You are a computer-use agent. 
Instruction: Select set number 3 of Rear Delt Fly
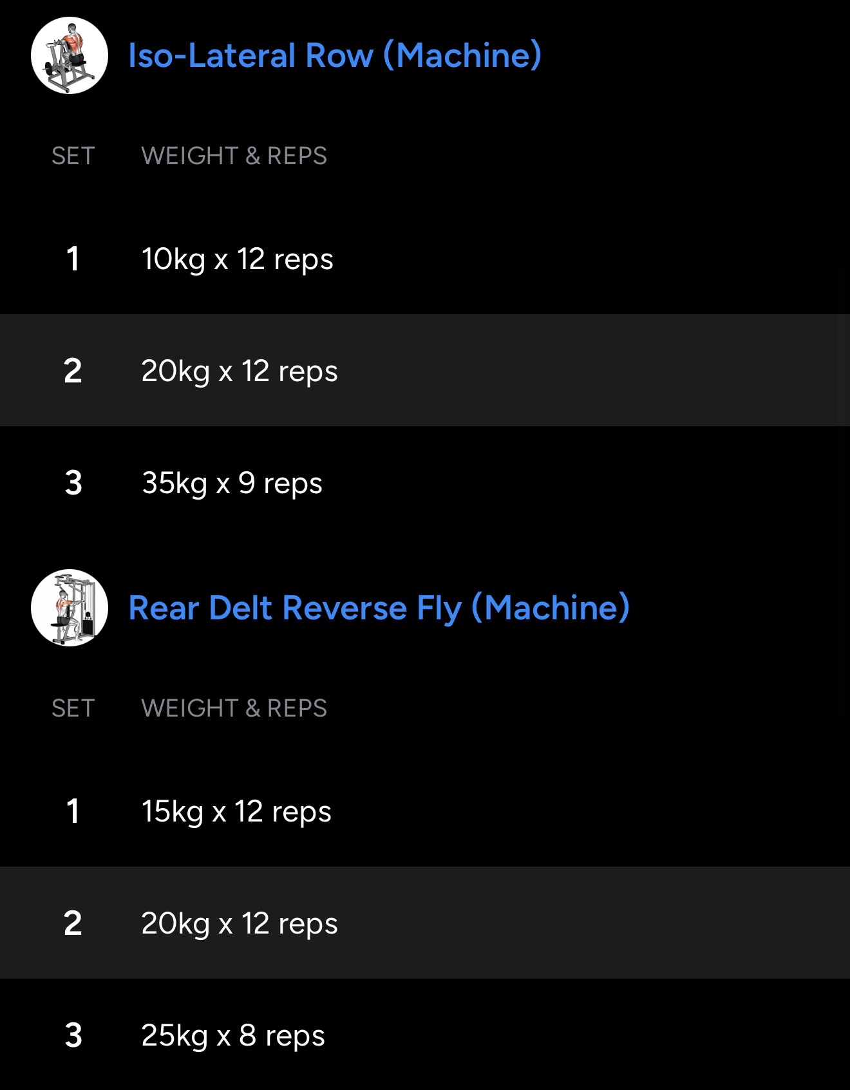(x=73, y=1035)
